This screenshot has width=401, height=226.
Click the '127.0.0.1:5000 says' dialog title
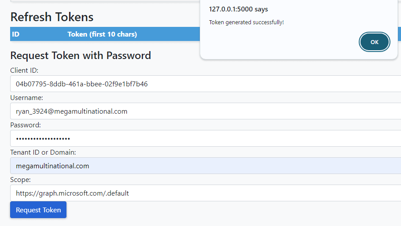[x=238, y=9]
